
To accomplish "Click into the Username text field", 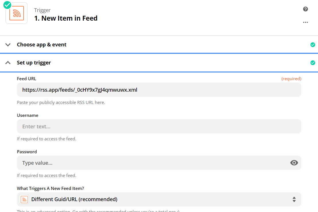I will (159, 127).
